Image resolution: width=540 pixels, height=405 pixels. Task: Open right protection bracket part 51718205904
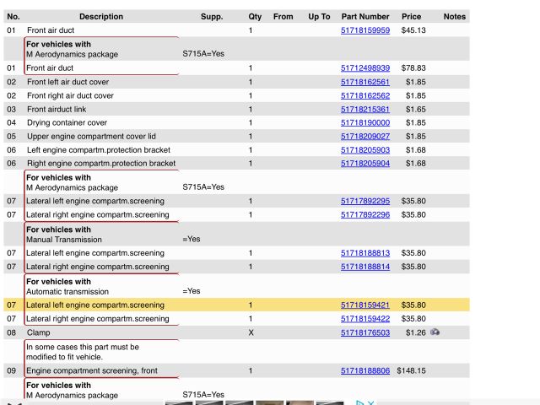pos(364,163)
